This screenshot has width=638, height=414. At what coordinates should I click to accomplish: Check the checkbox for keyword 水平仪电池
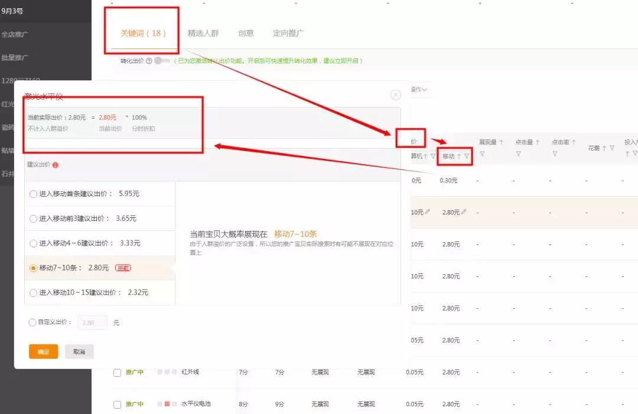coord(116,404)
